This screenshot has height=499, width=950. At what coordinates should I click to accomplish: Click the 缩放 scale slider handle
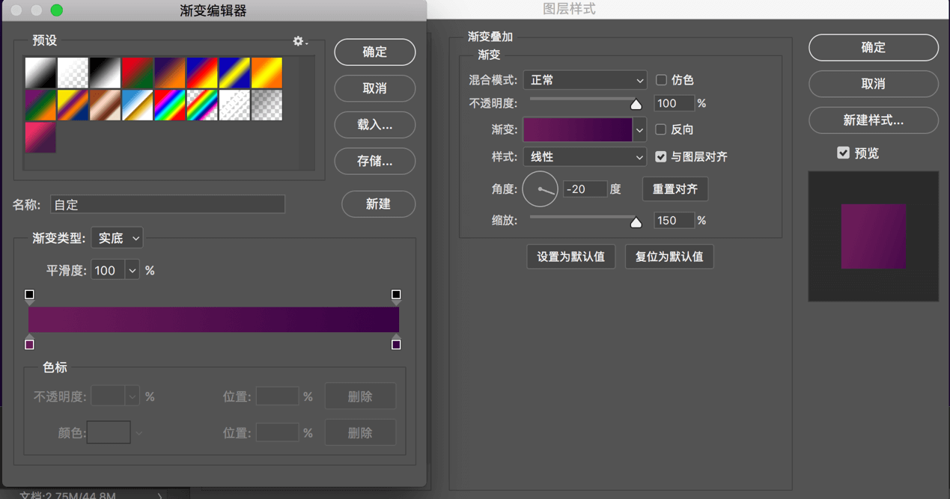click(636, 221)
